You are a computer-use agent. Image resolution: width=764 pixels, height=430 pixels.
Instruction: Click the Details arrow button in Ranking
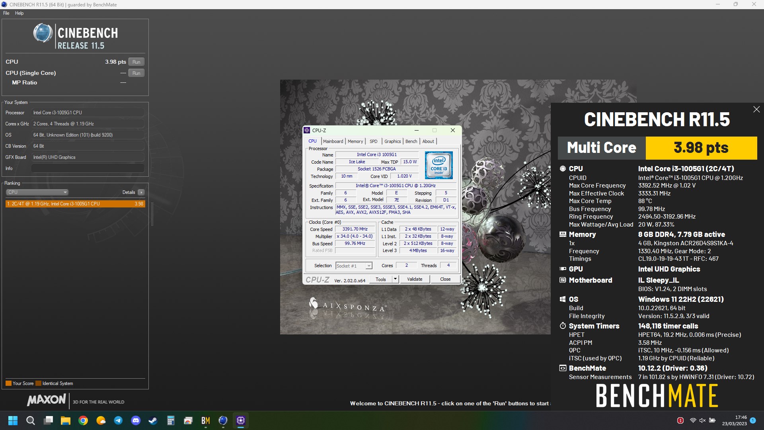pyautogui.click(x=141, y=192)
